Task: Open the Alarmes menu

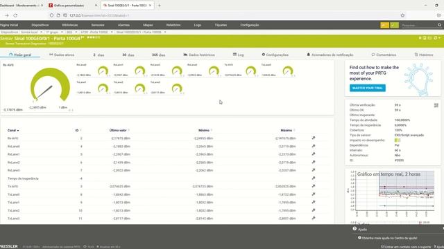Action: pyautogui.click(x=123, y=25)
